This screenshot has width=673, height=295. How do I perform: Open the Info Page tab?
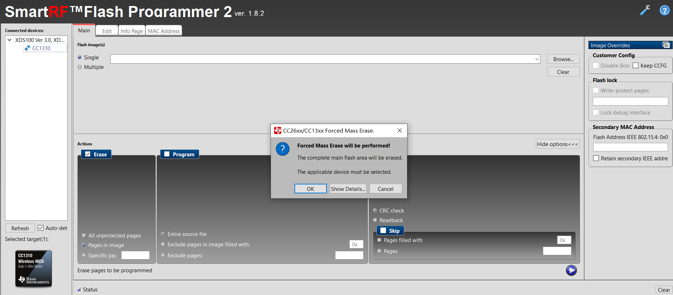tap(132, 31)
